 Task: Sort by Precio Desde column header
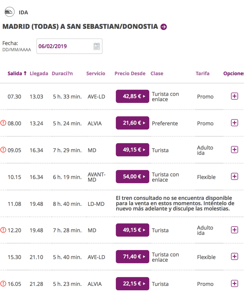(x=130, y=73)
